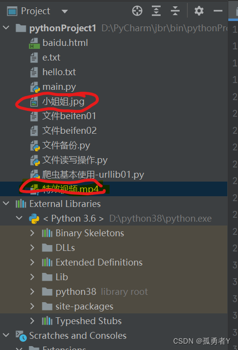Click the Extended Definitions library icon
The image size is (238, 350).
pyautogui.click(x=47, y=263)
